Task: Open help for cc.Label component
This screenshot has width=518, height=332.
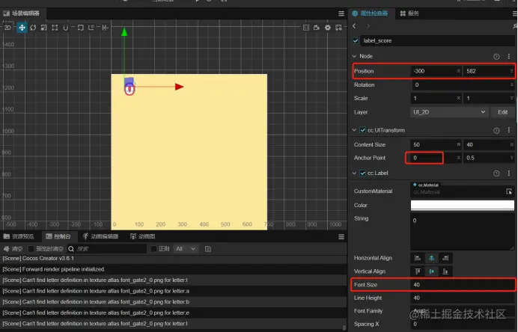Action: (x=496, y=173)
